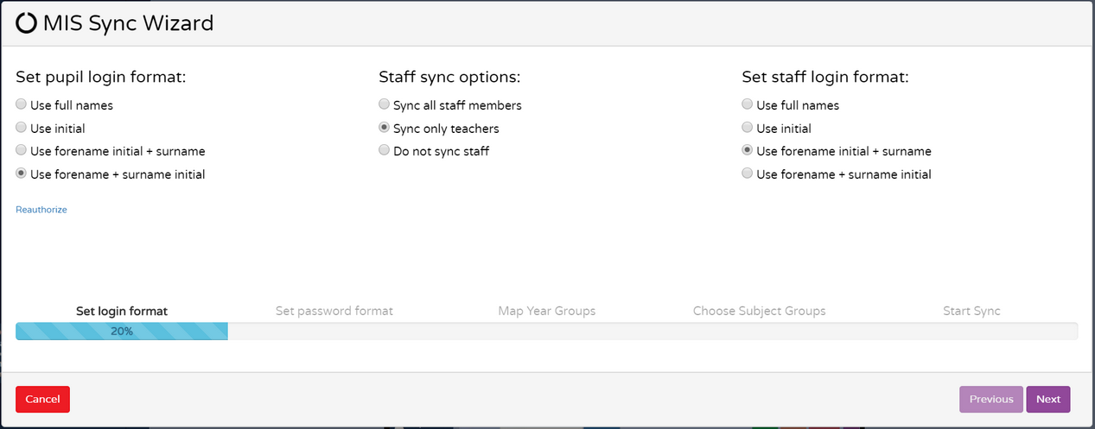1095x429 pixels.
Task: Select pupil 'Use forename initial + surname'
Action: click(22, 151)
